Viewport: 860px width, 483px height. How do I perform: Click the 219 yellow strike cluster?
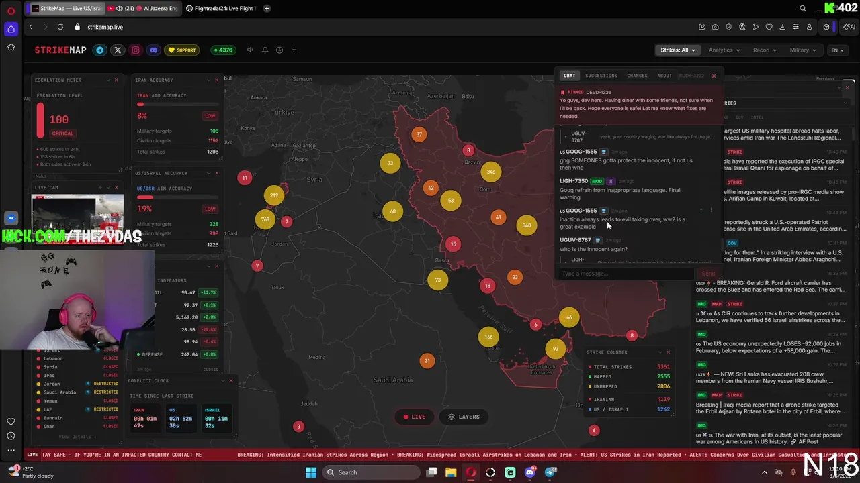click(x=273, y=195)
